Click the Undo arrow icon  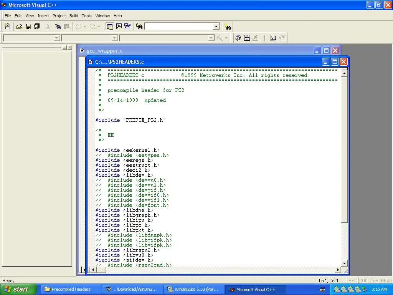78,27
